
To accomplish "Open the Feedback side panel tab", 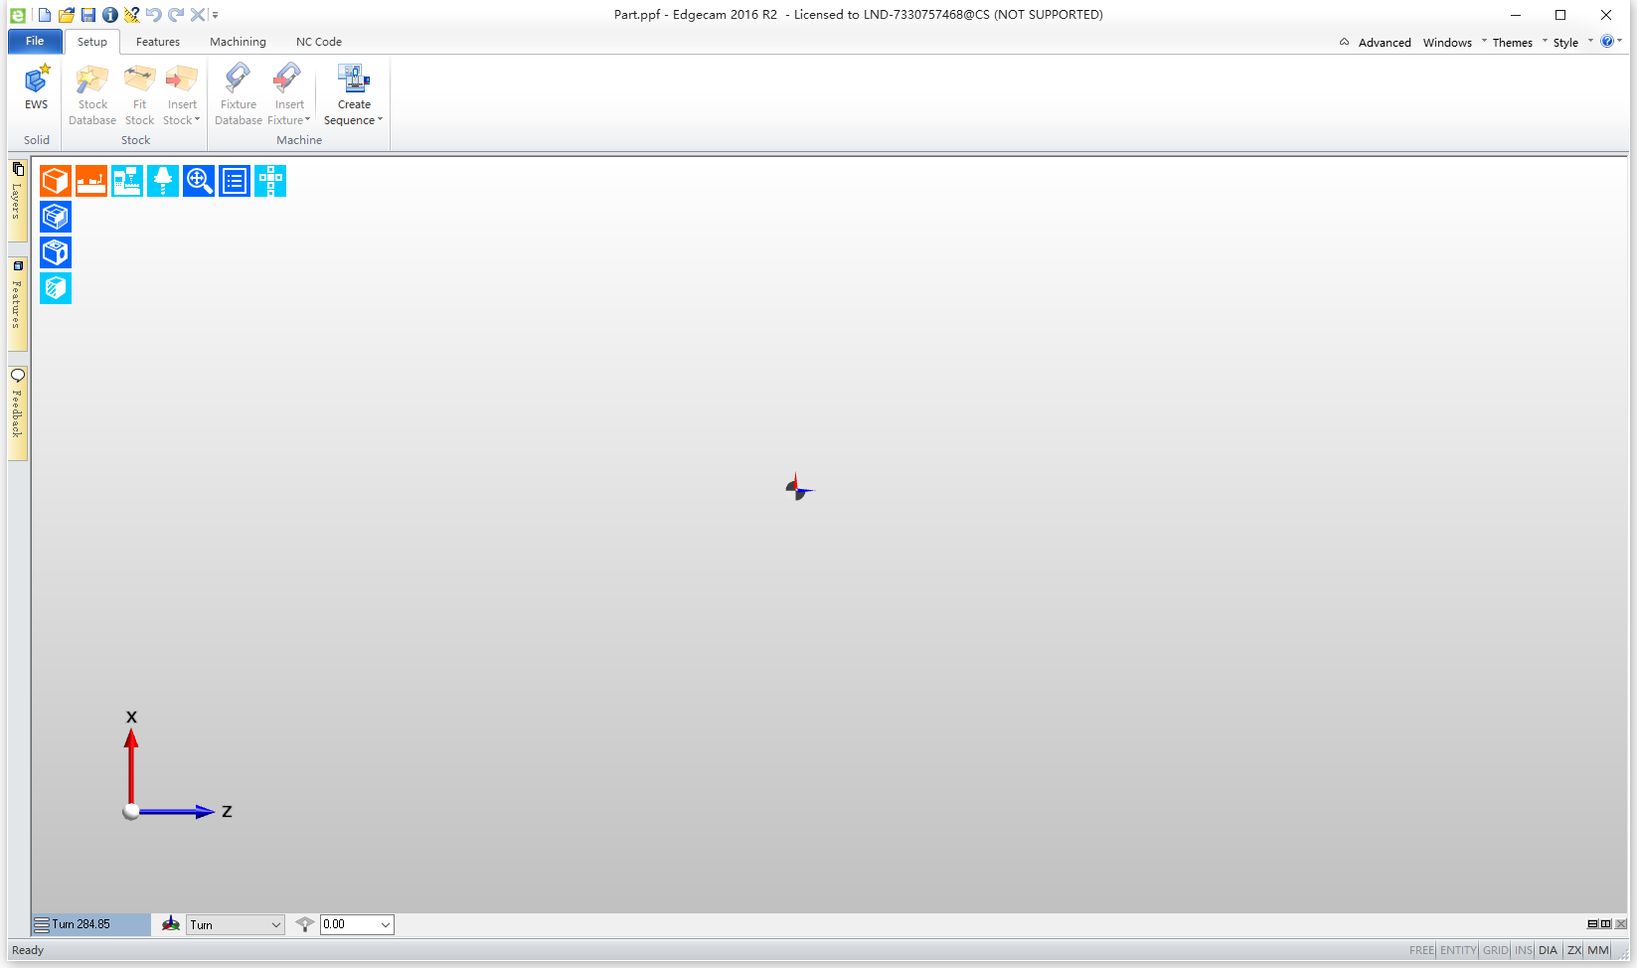I will [17, 412].
